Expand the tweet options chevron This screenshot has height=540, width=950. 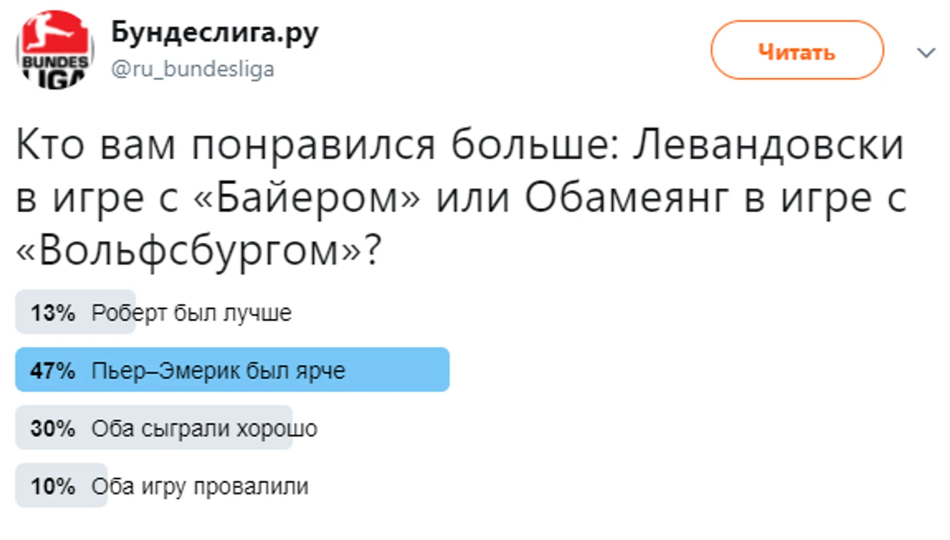coord(926,52)
